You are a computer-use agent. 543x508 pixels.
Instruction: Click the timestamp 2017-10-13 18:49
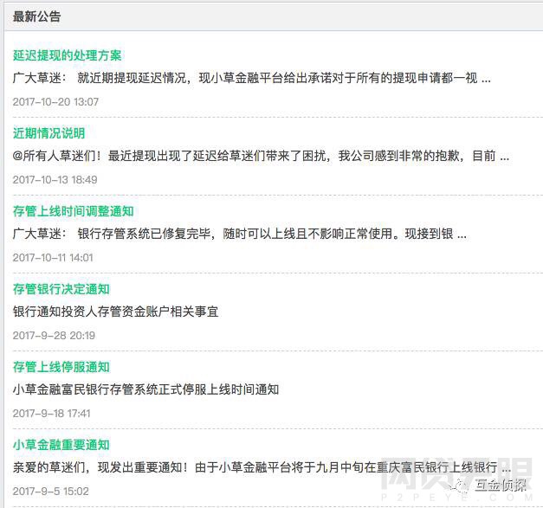[x=55, y=180]
